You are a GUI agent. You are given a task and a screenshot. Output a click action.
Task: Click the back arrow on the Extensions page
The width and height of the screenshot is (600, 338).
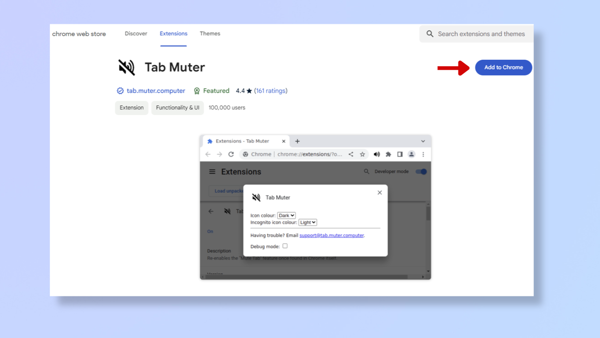(210, 211)
